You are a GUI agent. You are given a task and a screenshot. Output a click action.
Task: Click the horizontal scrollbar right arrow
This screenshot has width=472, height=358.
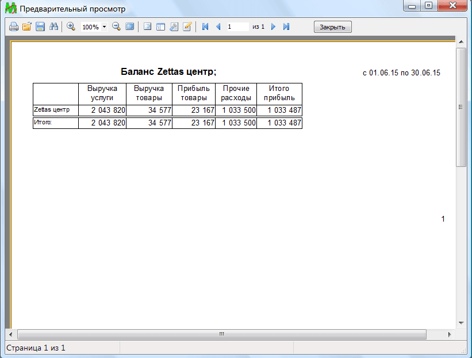(x=450, y=334)
